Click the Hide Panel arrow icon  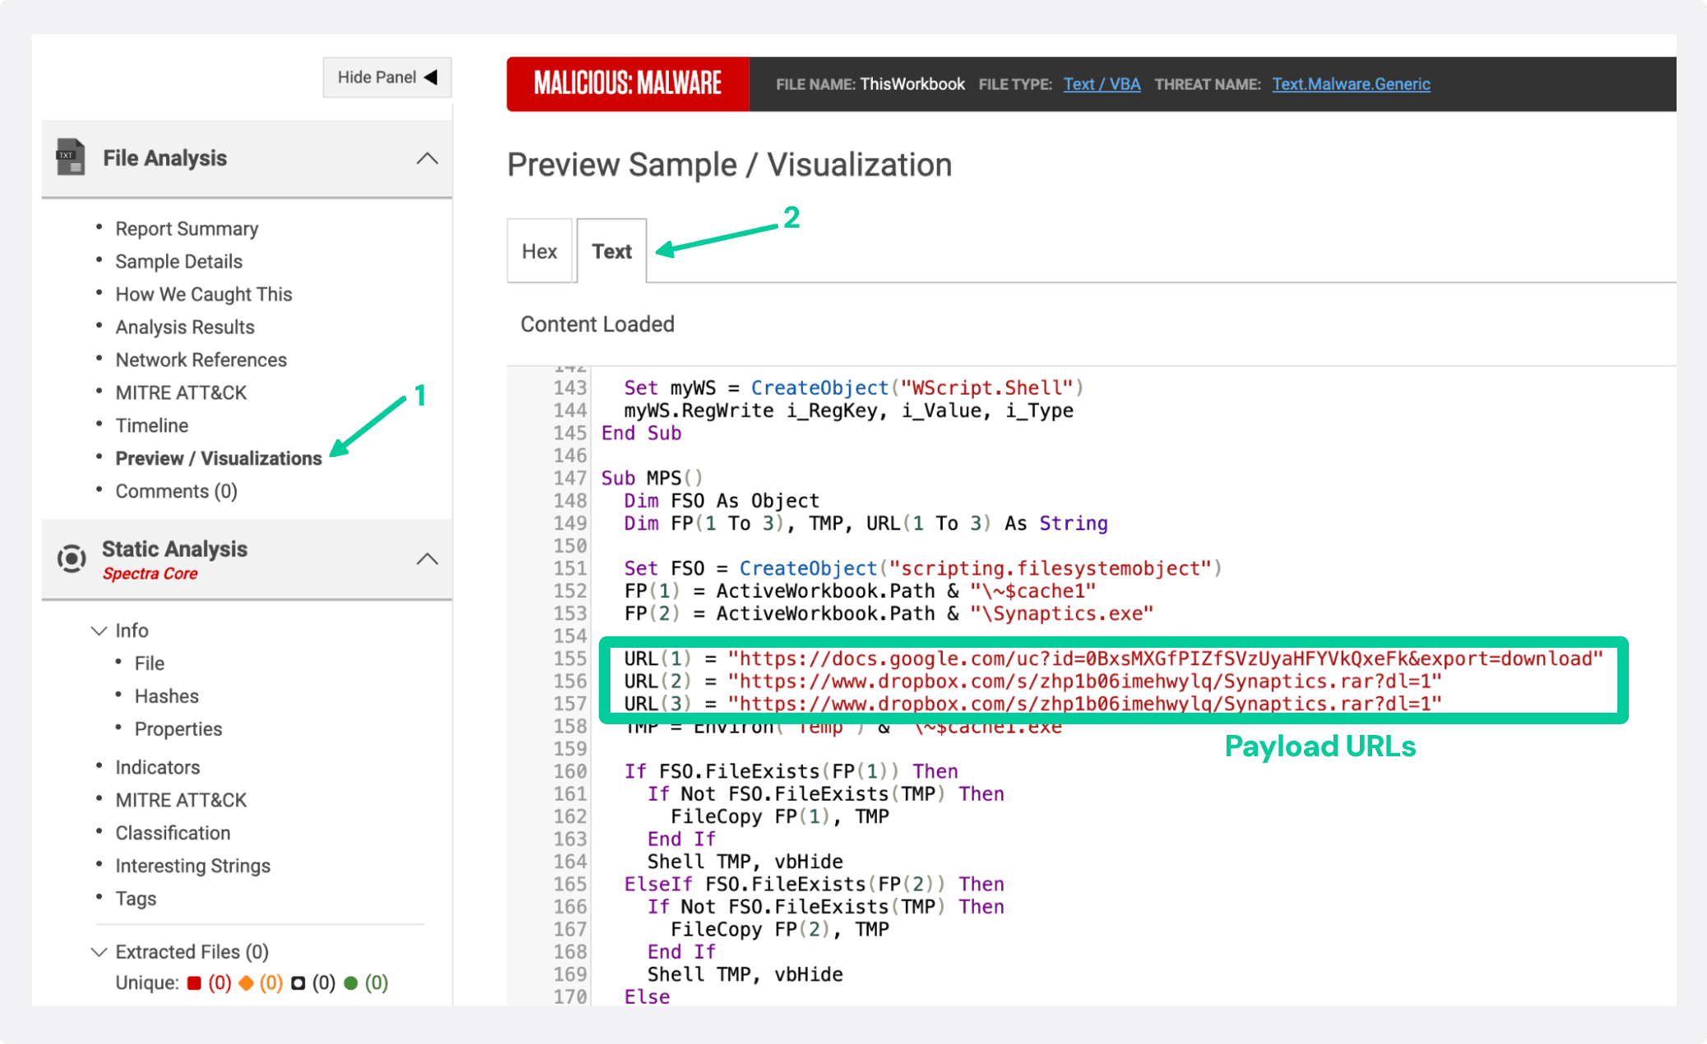pos(429,76)
